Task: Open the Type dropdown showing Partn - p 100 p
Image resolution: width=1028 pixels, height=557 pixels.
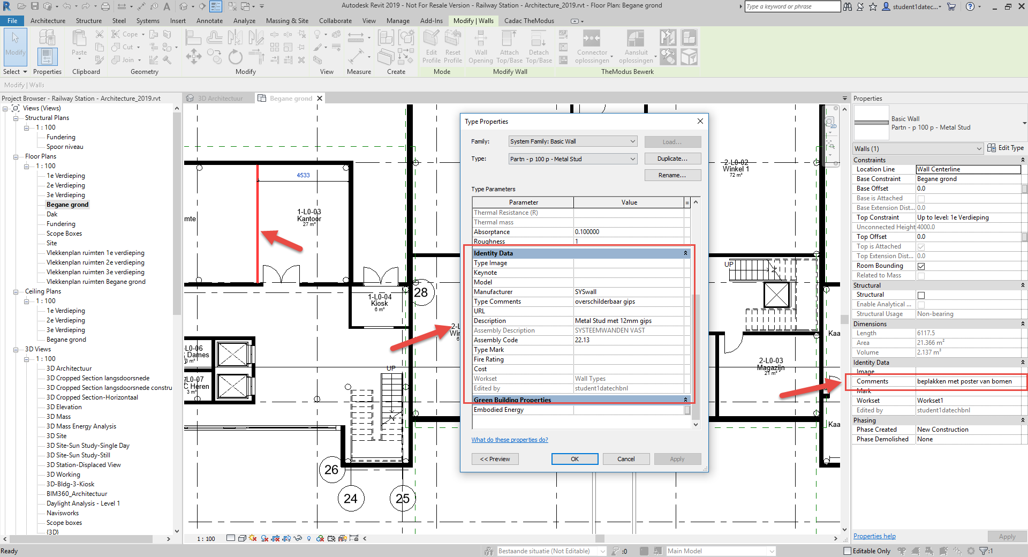Action: [x=573, y=159]
